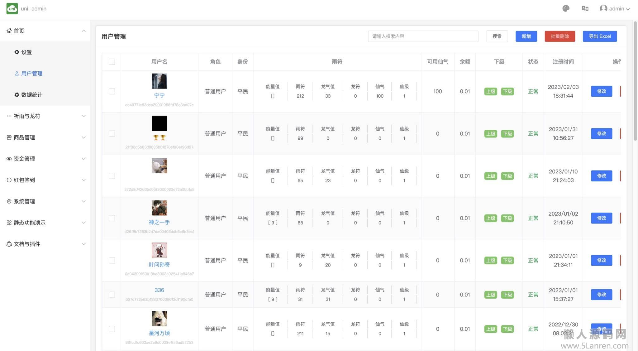Expand the 祈雨与龙符 menu chevron
This screenshot has width=638, height=351.
[x=83, y=116]
